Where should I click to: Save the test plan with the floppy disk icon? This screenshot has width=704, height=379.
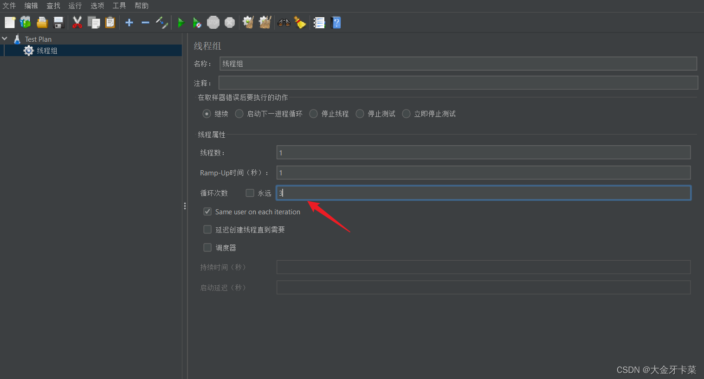[x=58, y=22]
